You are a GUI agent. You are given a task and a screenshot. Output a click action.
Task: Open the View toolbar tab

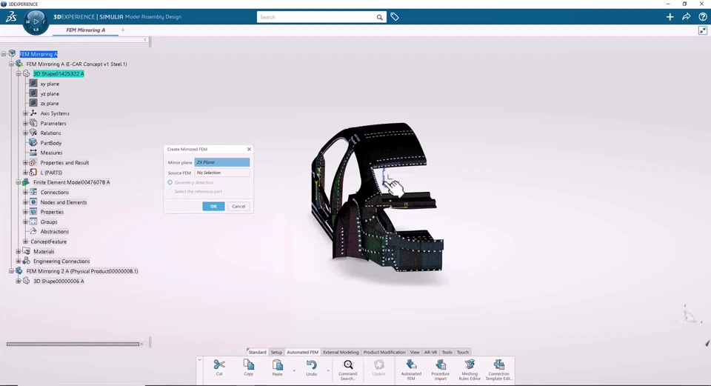tap(415, 352)
